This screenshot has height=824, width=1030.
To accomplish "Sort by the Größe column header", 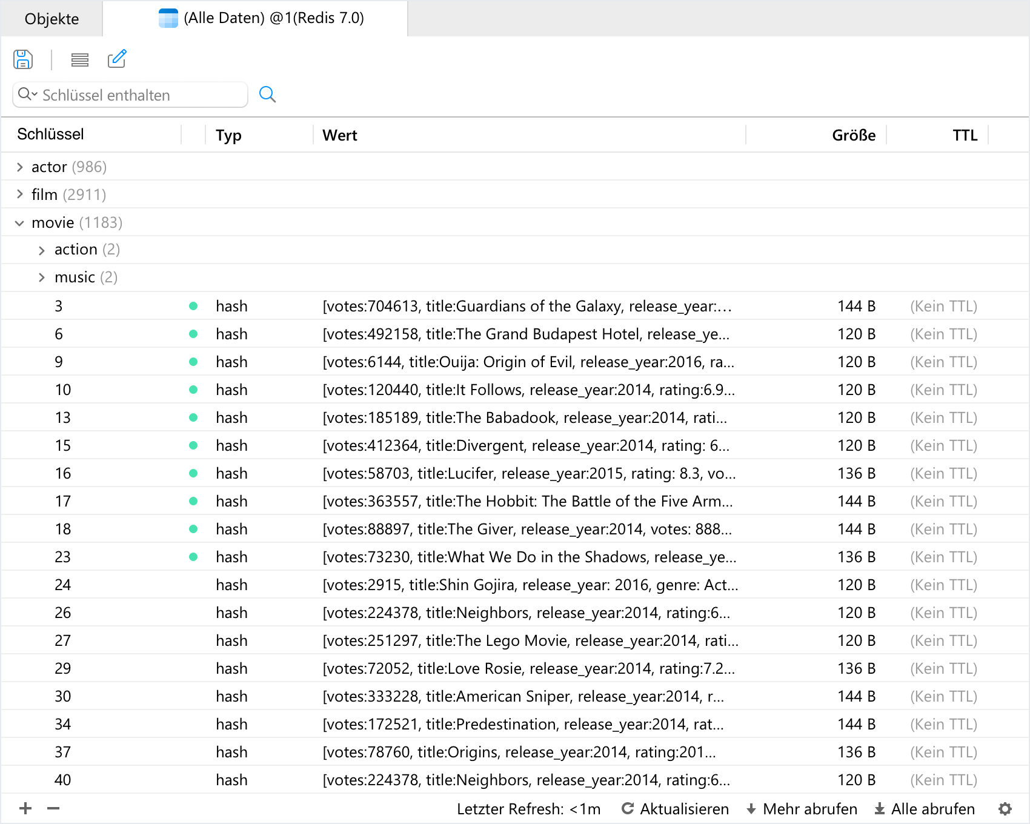I will click(x=854, y=136).
